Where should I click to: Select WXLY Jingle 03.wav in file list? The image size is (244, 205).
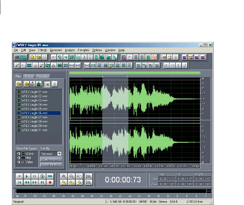pos(34,101)
